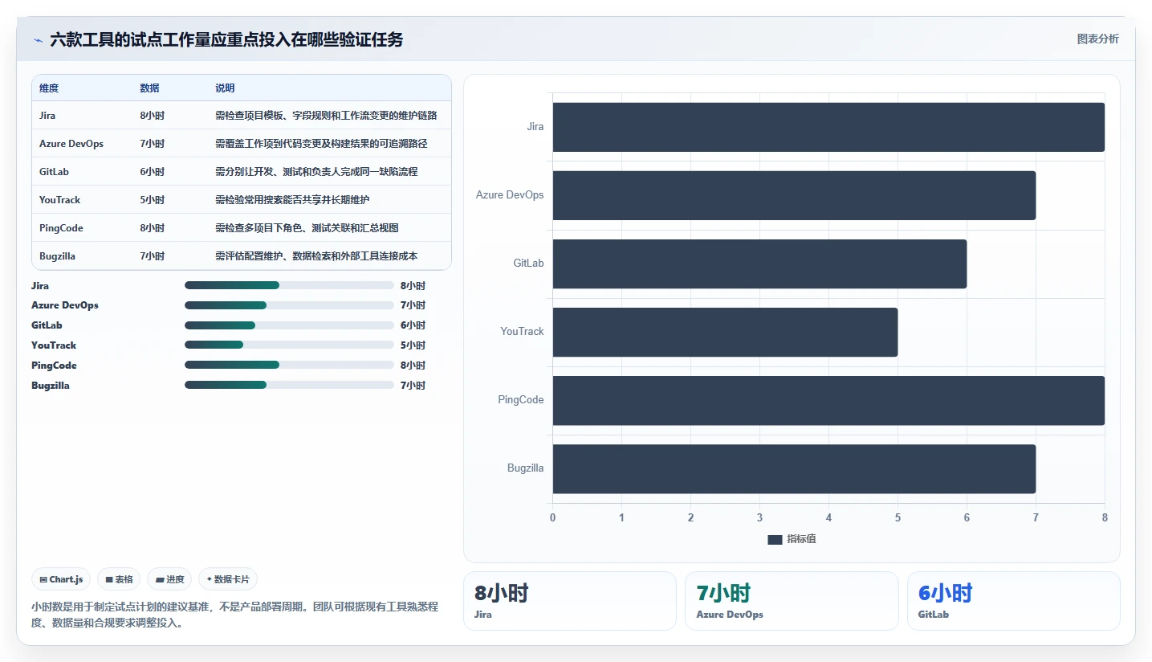
Task: Click the Bugzilla label in the progress list
Action: pyautogui.click(x=51, y=386)
